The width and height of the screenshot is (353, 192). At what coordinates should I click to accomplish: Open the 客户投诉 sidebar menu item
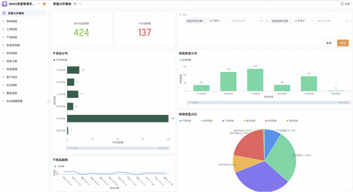(12, 77)
